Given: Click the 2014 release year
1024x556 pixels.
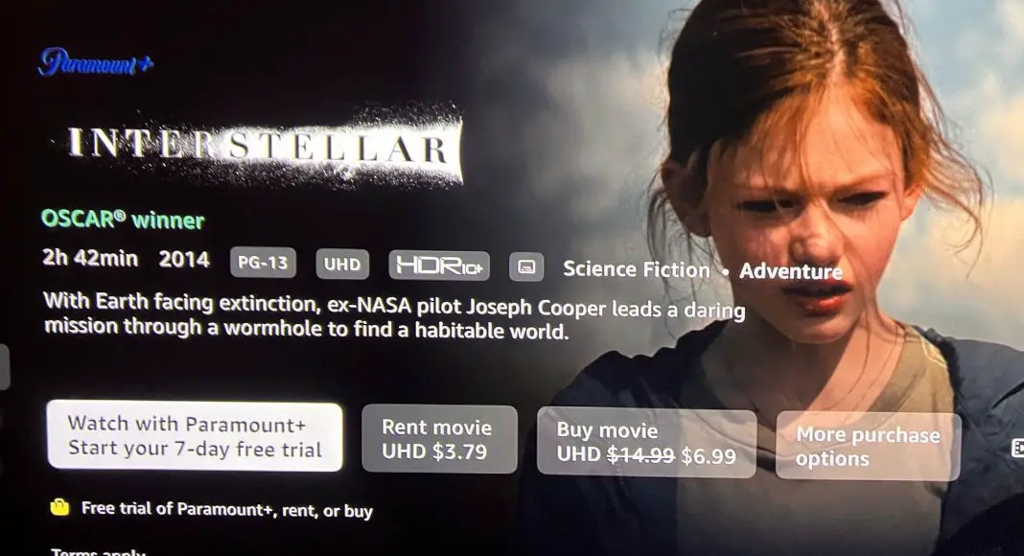Looking at the screenshot, I should point(184,259).
